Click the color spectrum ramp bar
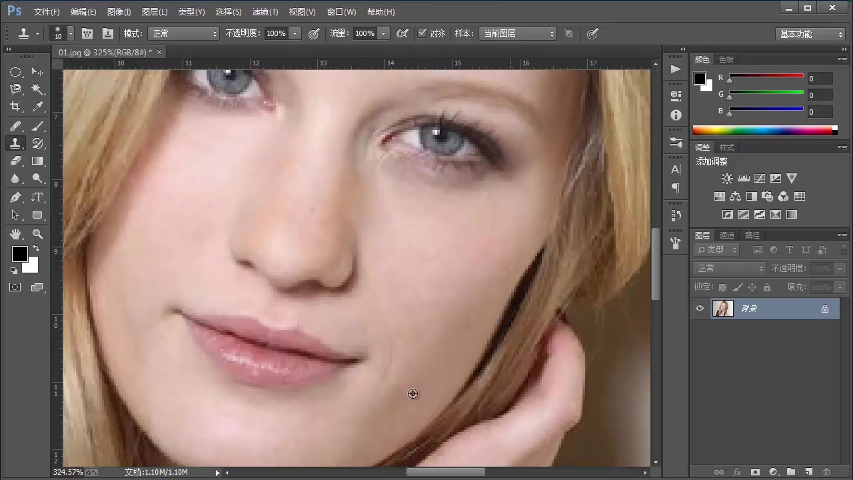Screen dimensions: 853x480 click(x=765, y=130)
